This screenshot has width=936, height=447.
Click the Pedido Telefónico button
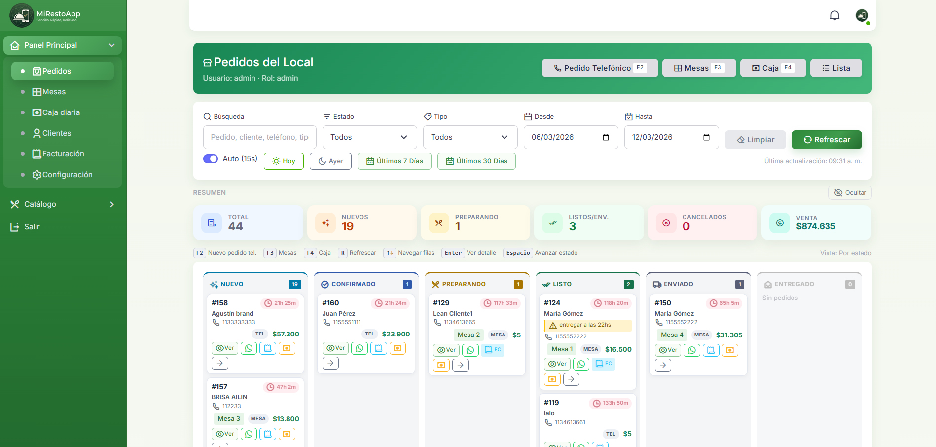(600, 68)
